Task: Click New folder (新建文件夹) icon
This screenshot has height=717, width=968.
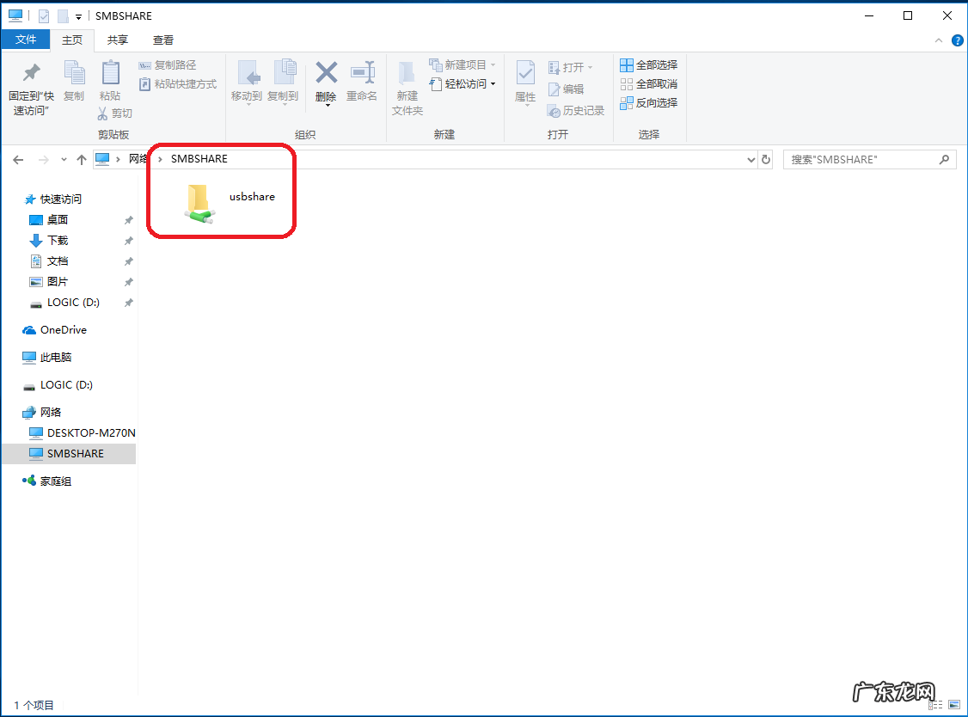Action: (407, 73)
